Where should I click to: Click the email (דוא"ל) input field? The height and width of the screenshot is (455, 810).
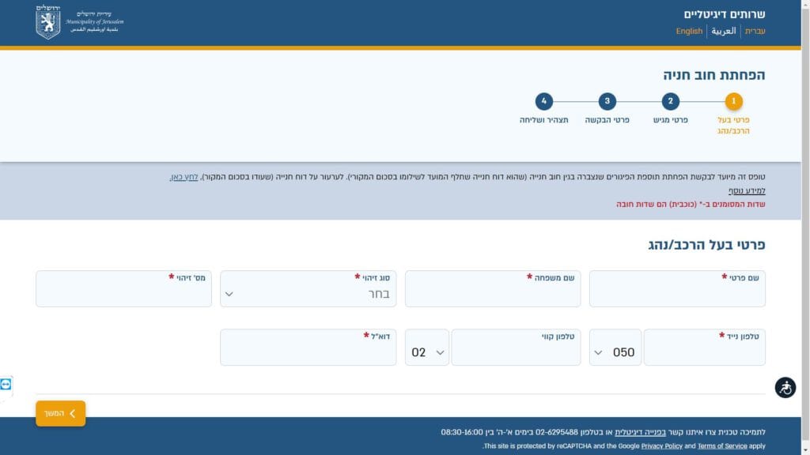(308, 352)
